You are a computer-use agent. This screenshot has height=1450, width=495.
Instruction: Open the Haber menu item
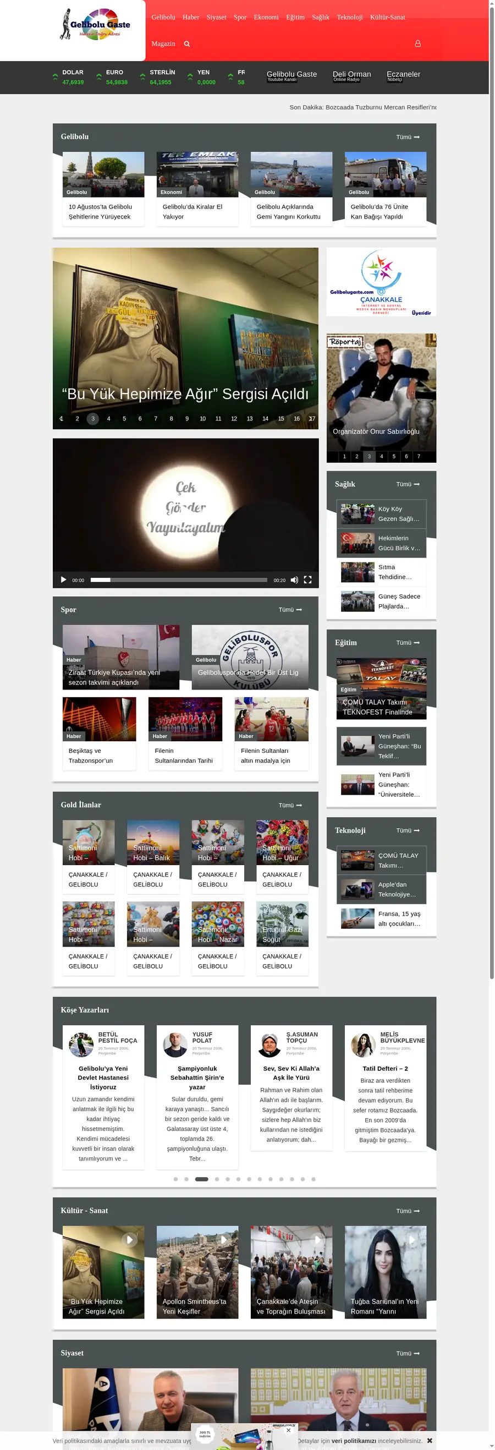[191, 18]
